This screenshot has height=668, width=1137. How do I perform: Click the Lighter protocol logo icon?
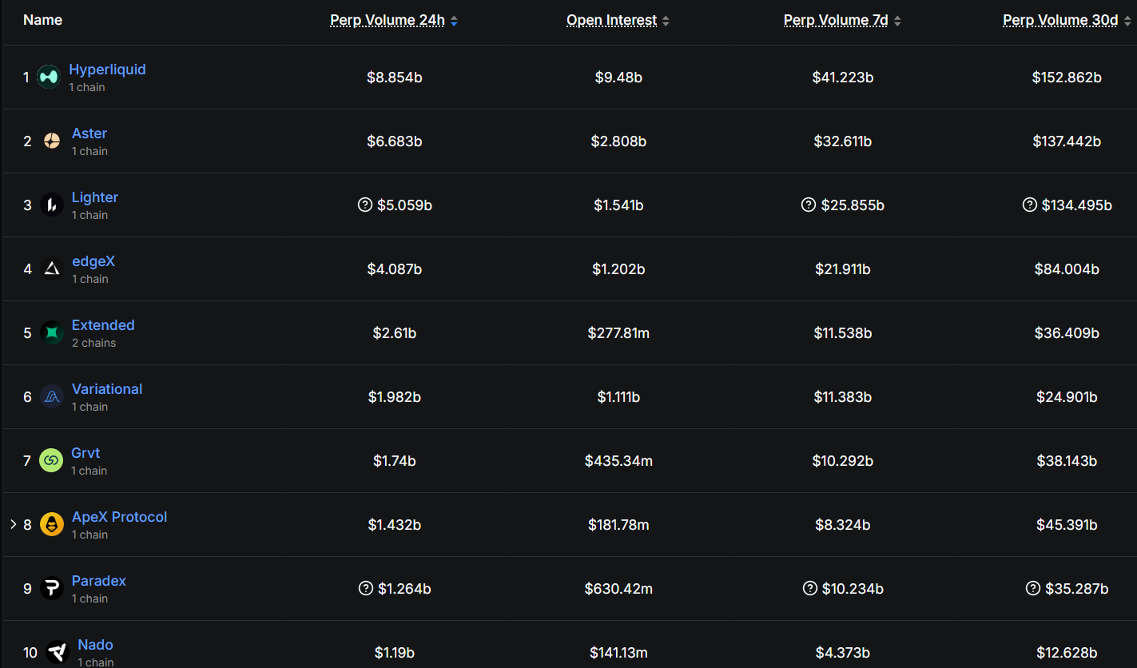[x=52, y=205]
